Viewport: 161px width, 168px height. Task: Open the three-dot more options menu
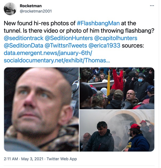click(152, 6)
